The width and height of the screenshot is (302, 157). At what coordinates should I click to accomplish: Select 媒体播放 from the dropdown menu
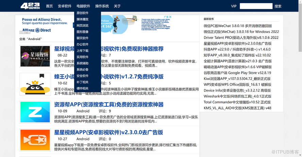[82, 19]
